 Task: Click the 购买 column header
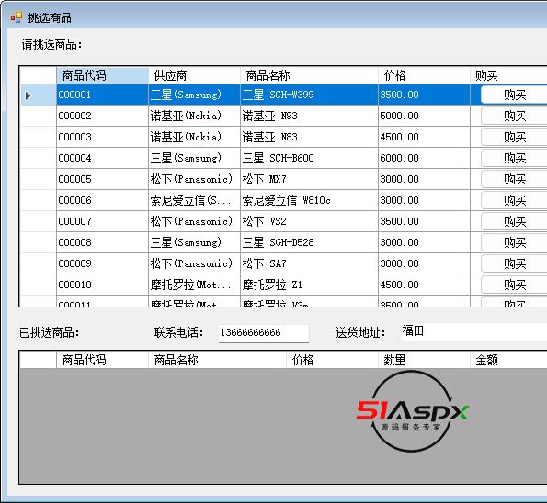tap(508, 75)
